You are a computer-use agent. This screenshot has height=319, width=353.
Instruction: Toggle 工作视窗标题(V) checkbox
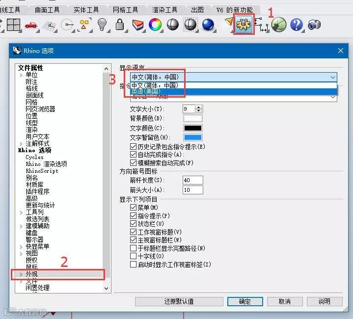tap(133, 232)
